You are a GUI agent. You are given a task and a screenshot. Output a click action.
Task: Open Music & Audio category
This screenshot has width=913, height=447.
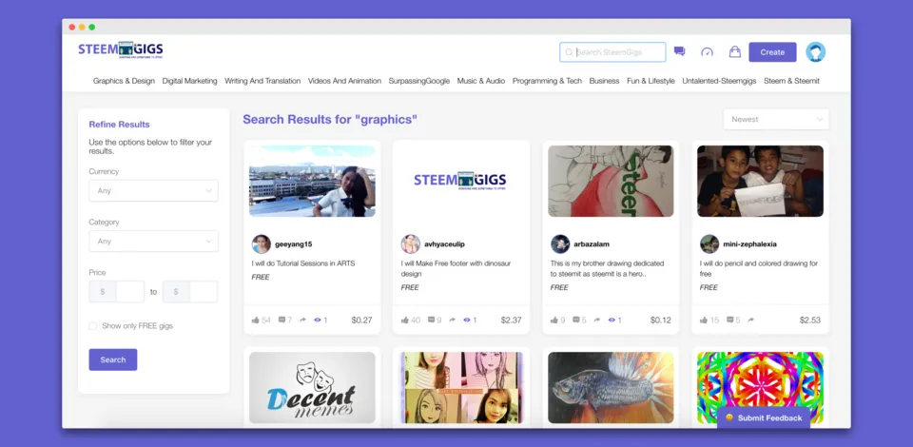481,81
